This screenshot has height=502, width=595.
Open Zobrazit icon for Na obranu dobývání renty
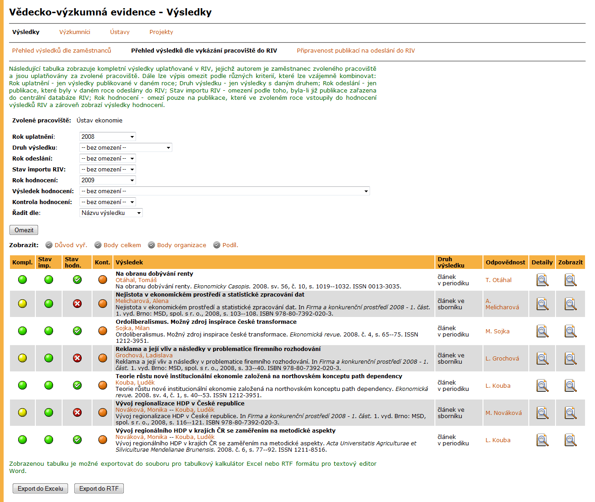click(571, 280)
